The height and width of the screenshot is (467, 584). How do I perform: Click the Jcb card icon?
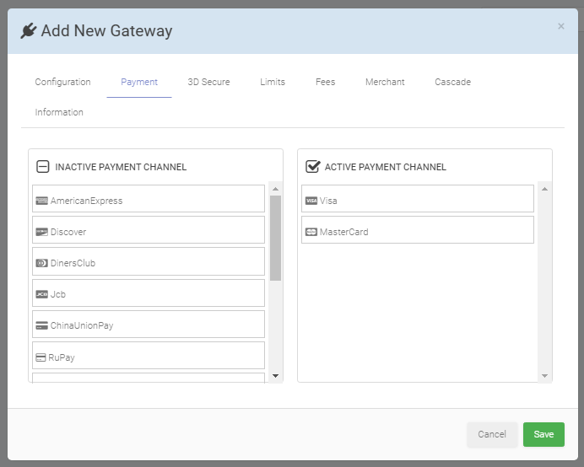click(x=41, y=294)
